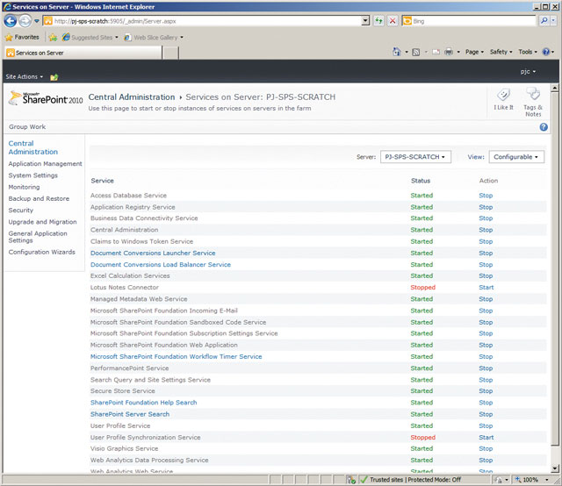Open Document Conversions Launcher Service link

click(153, 253)
